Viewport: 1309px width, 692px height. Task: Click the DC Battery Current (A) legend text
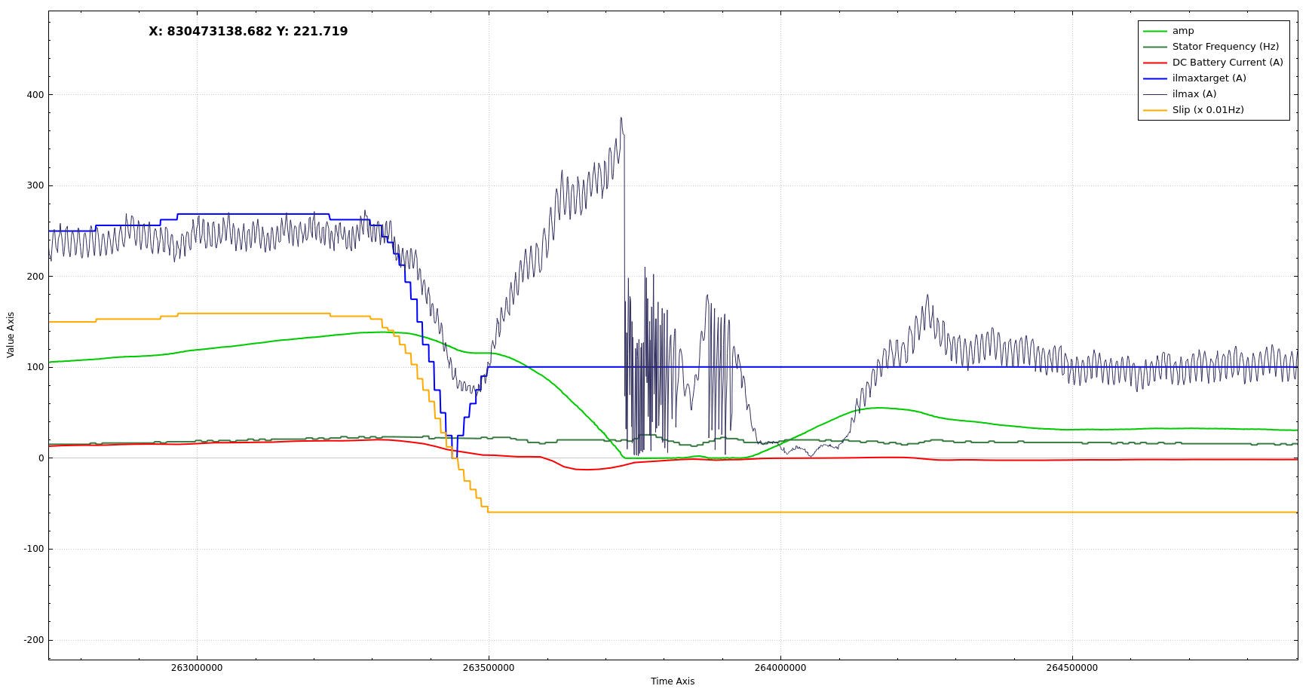click(x=1227, y=63)
